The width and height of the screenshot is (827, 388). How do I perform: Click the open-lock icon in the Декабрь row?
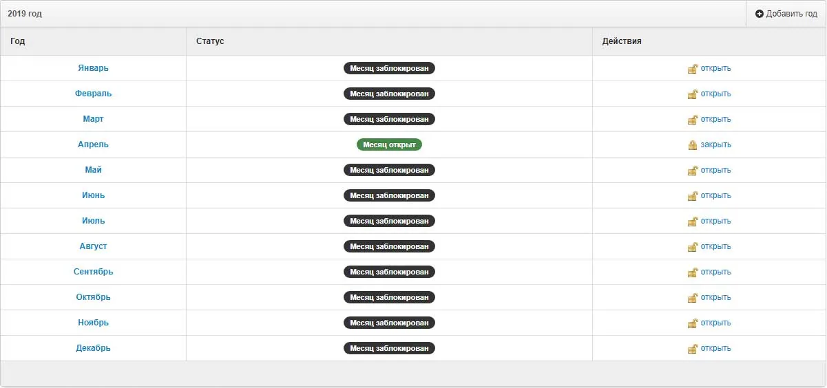(693, 348)
